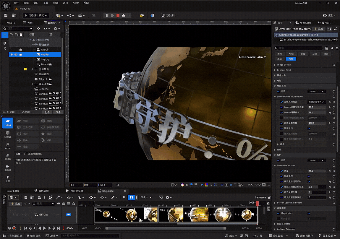
Task: Click the 下个 next button in the outliner
Action: tap(58, 112)
